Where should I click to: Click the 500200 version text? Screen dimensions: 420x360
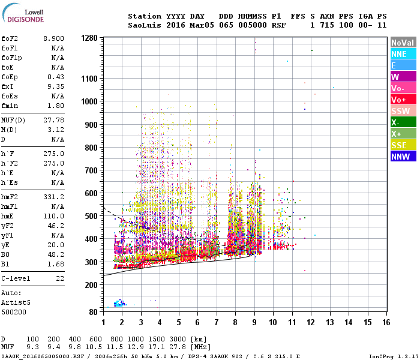(14, 313)
